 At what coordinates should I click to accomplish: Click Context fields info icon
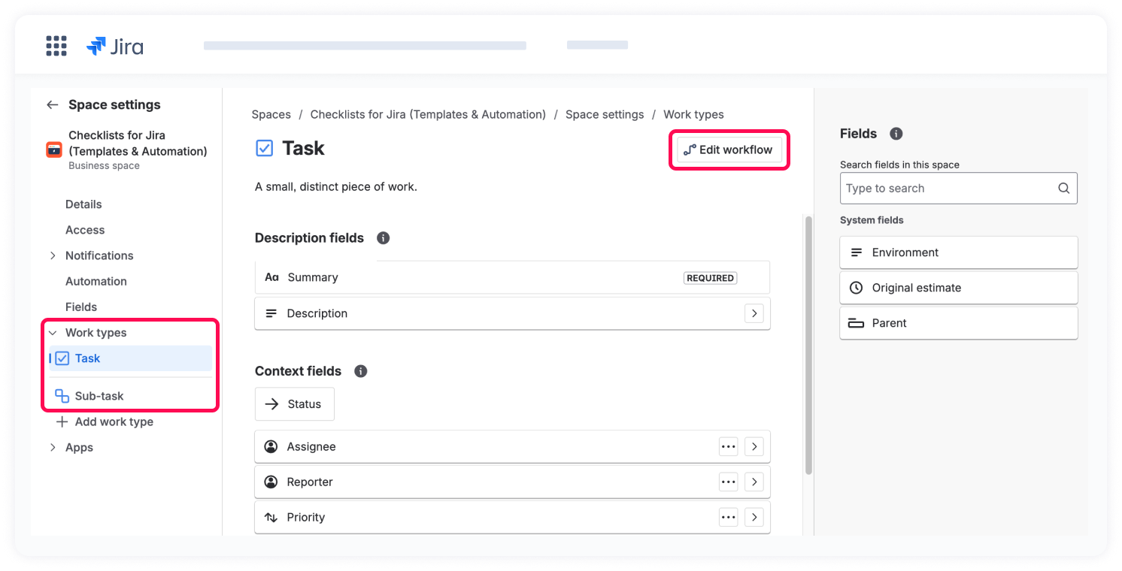pyautogui.click(x=360, y=371)
